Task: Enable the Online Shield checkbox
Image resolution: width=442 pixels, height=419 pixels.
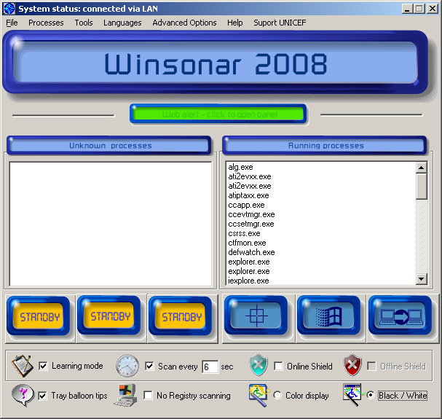Action: (x=278, y=367)
